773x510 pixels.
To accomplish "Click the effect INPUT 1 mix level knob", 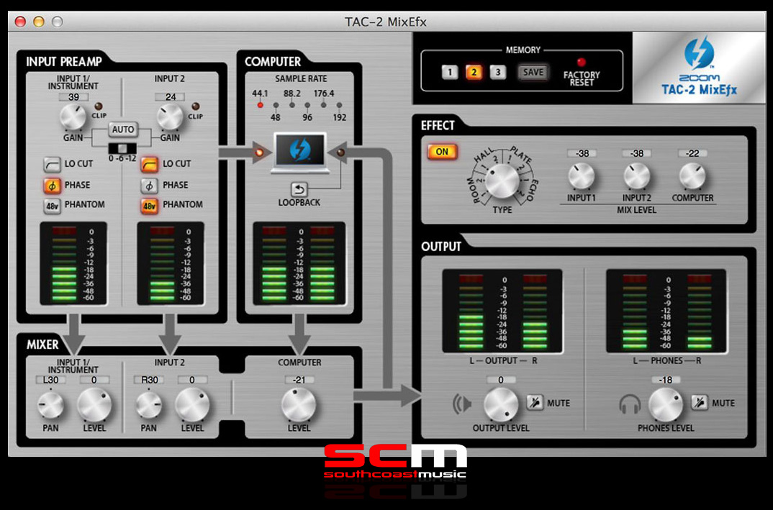I will 582,176.
